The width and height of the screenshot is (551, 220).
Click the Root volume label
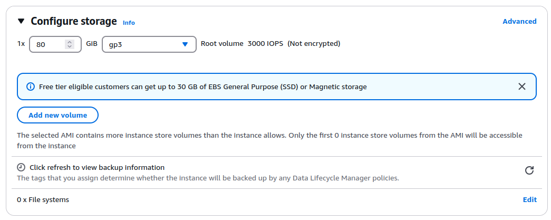tap(222, 44)
